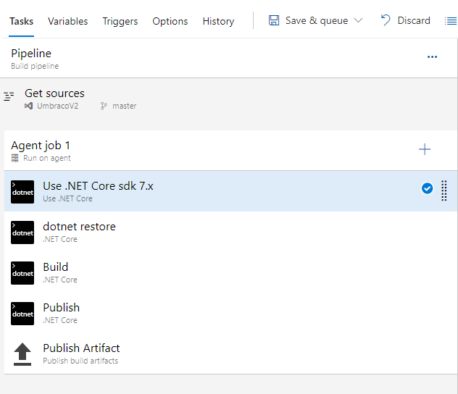Expand the Save & queue dropdown arrow
This screenshot has height=394, width=458.
358,21
